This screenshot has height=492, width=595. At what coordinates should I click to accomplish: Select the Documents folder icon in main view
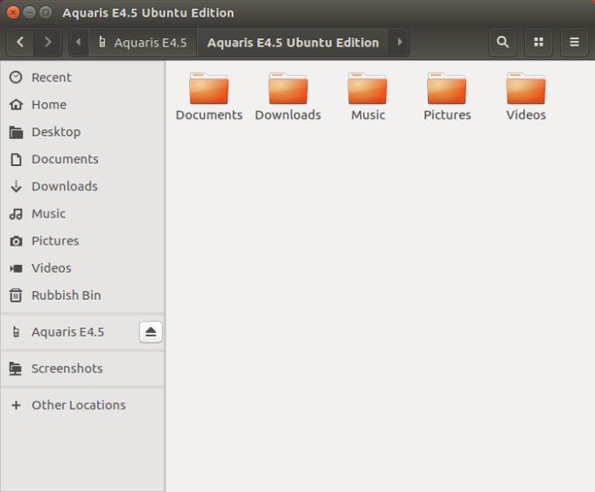(209, 88)
